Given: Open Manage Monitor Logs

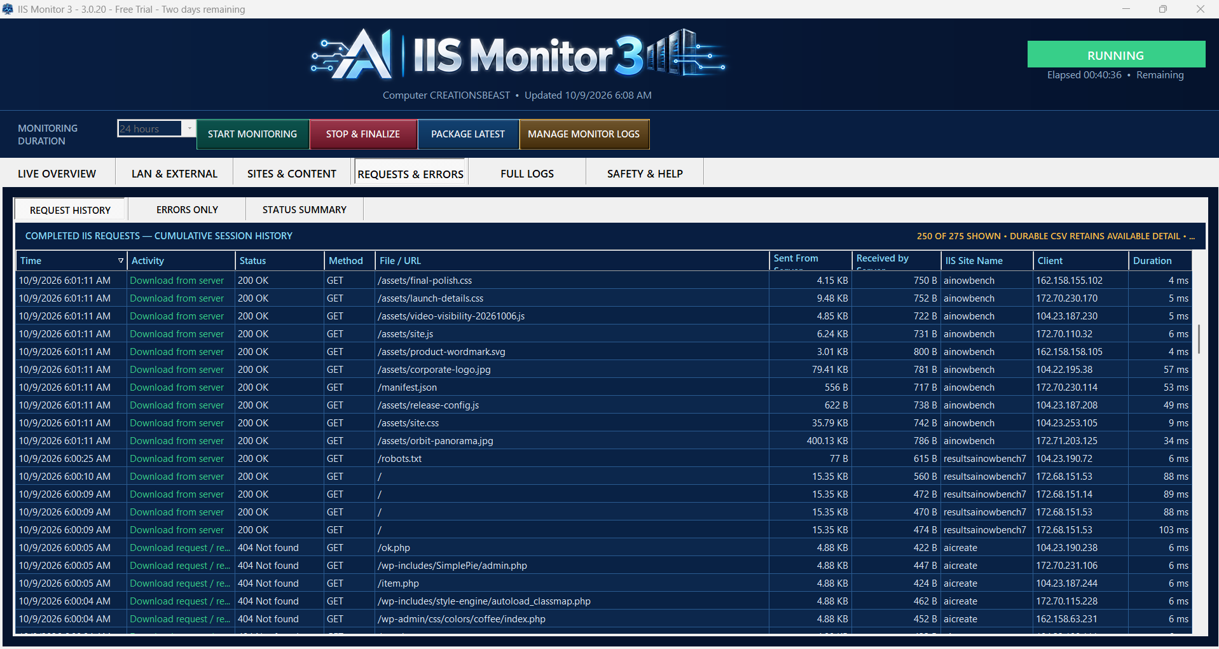Looking at the screenshot, I should [x=584, y=134].
